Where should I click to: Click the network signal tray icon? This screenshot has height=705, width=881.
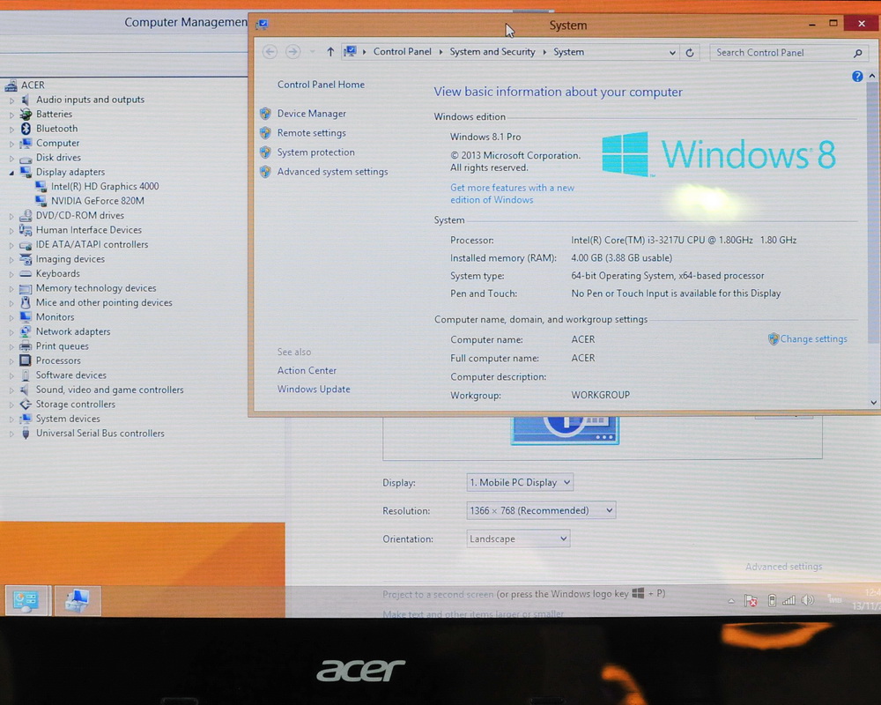[788, 600]
